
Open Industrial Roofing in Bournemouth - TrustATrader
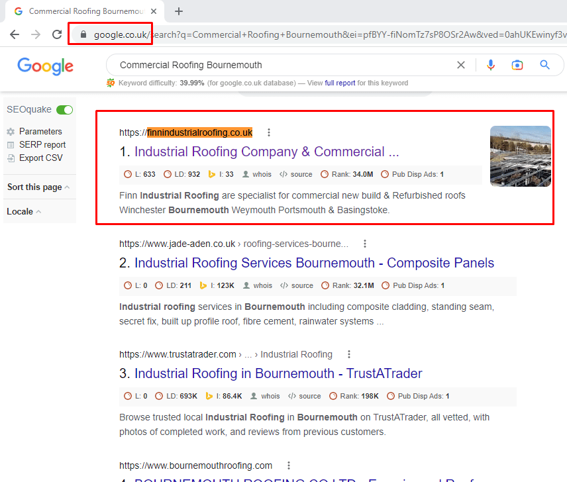(x=278, y=374)
